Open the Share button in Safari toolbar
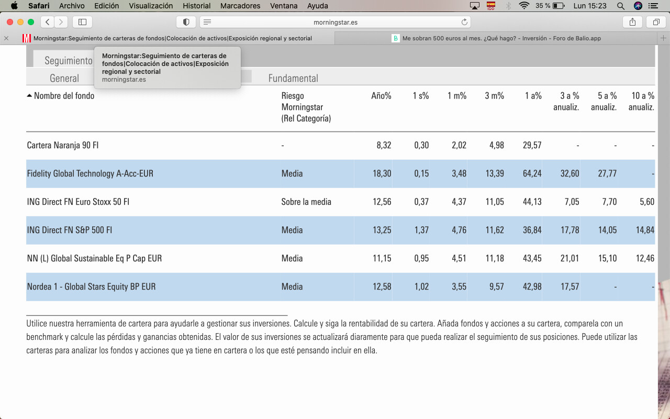The image size is (670, 419). click(x=632, y=22)
